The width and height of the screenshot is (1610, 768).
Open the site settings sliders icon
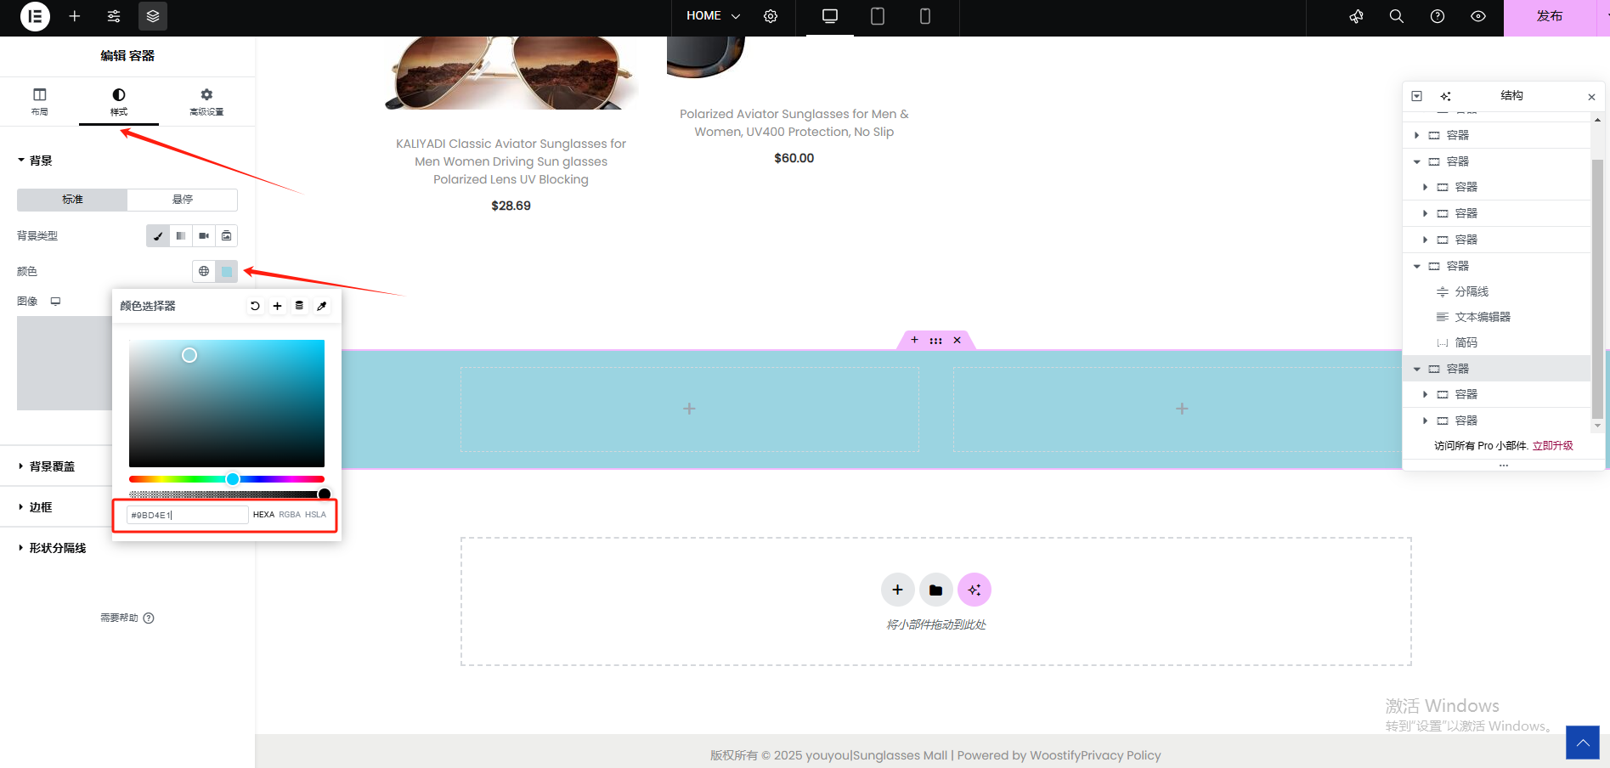pyautogui.click(x=114, y=16)
